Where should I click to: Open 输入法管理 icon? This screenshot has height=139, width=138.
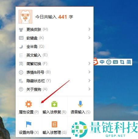tap(55, 124)
